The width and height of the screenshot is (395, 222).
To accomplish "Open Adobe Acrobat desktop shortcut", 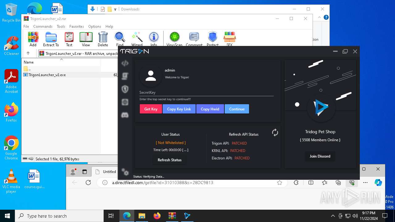I will click(11, 81).
